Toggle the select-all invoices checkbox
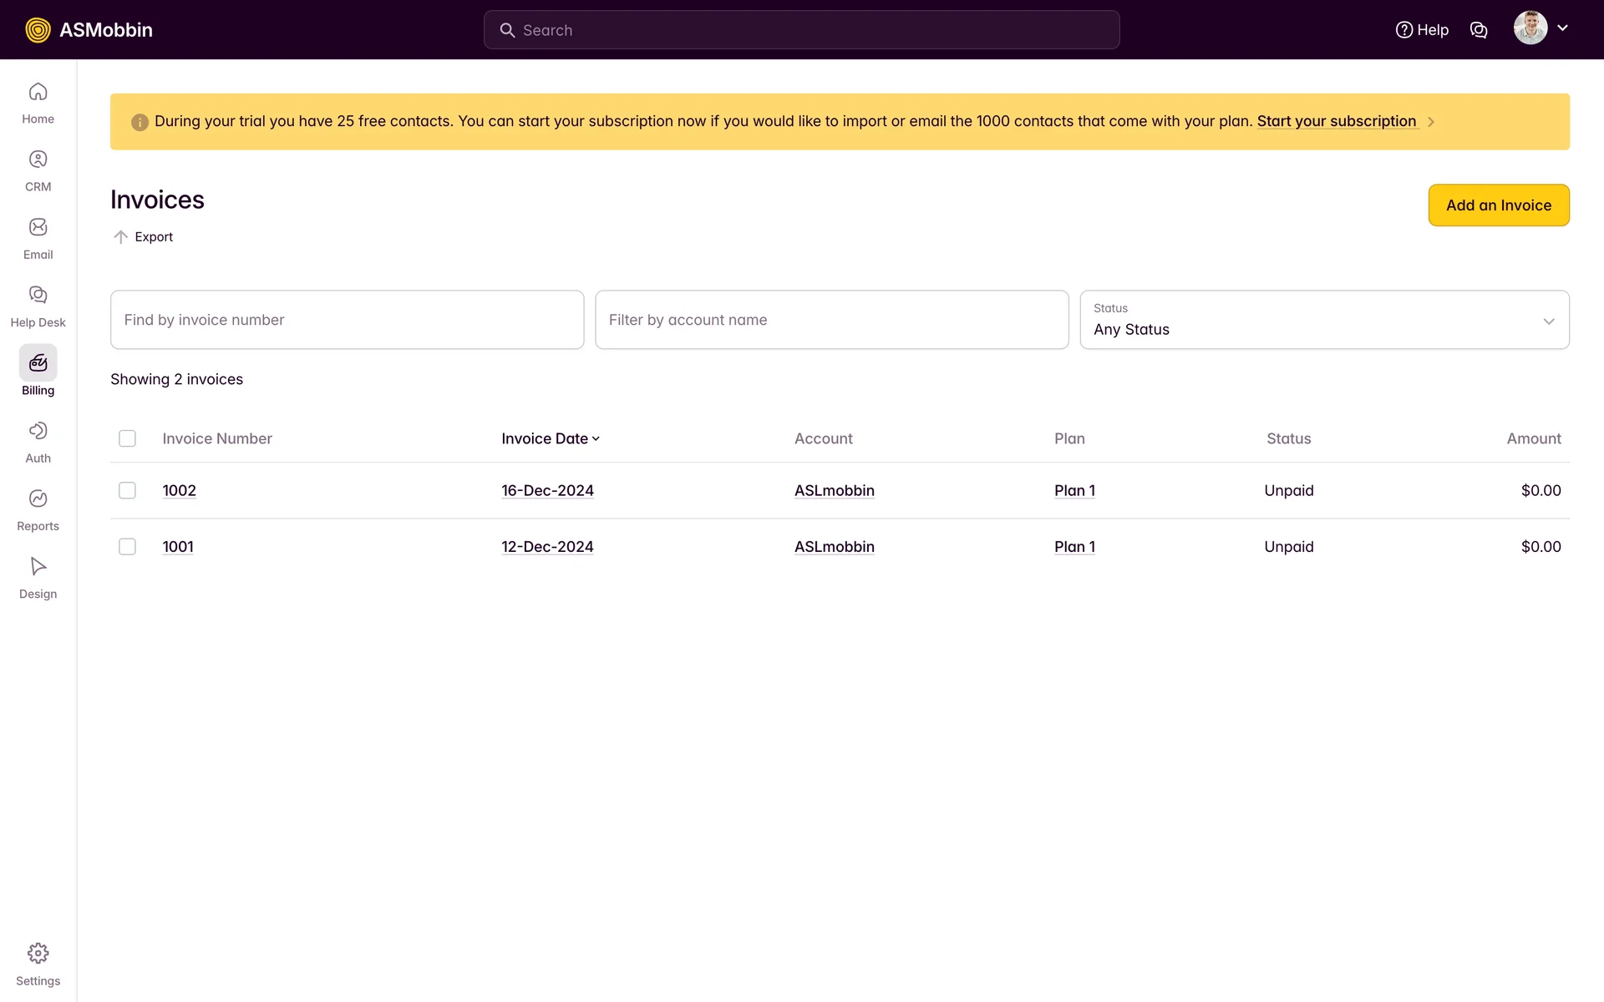The image size is (1604, 1002). [127, 438]
